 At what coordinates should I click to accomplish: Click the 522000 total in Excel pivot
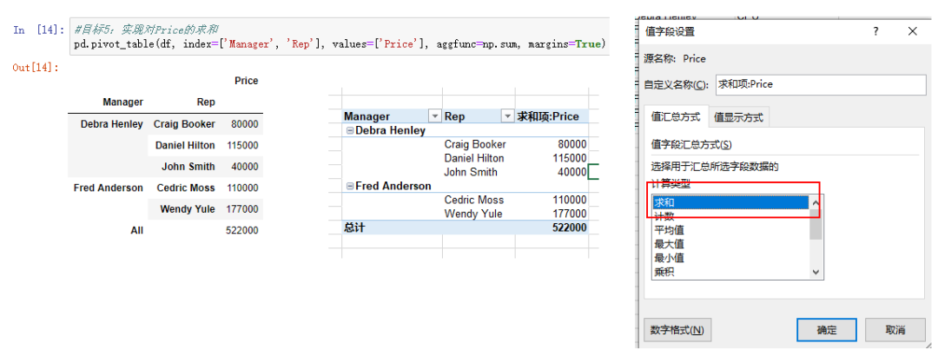pos(568,228)
